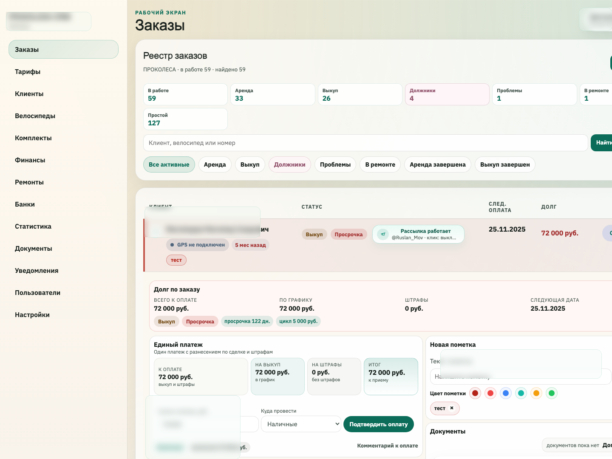
Task: Pick the teal note color
Action: coord(521,393)
